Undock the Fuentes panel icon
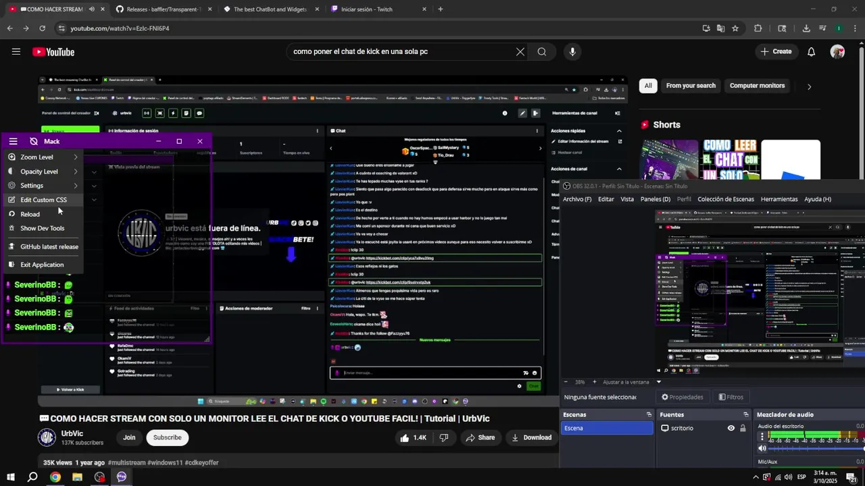This screenshot has width=865, height=486. tap(746, 414)
